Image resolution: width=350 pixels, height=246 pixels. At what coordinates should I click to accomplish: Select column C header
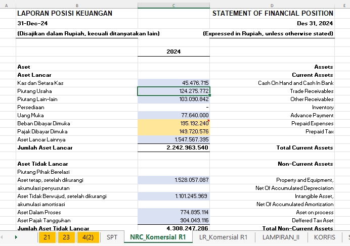pos(173,6)
